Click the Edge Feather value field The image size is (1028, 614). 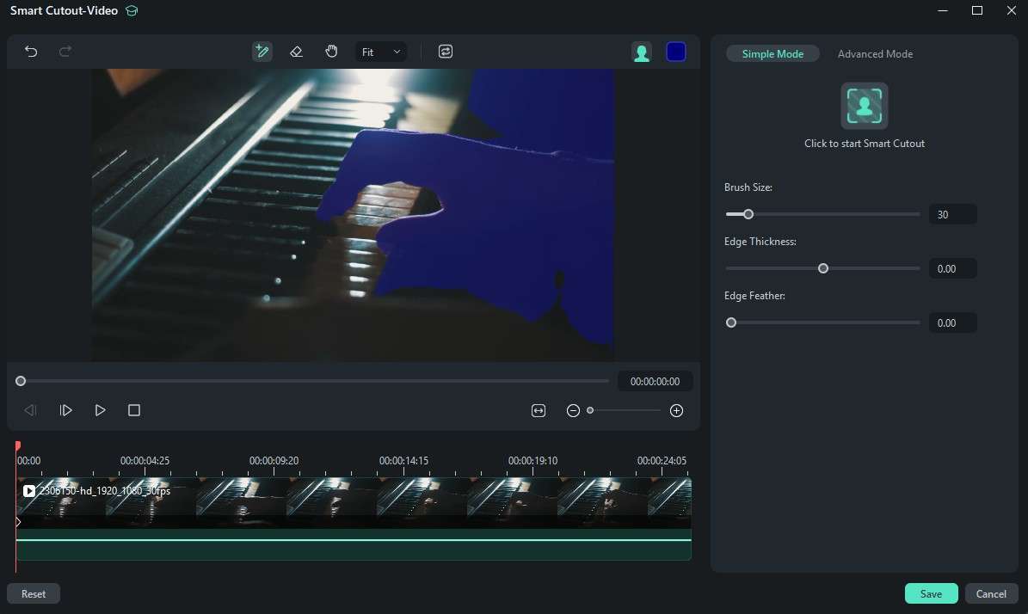952,323
